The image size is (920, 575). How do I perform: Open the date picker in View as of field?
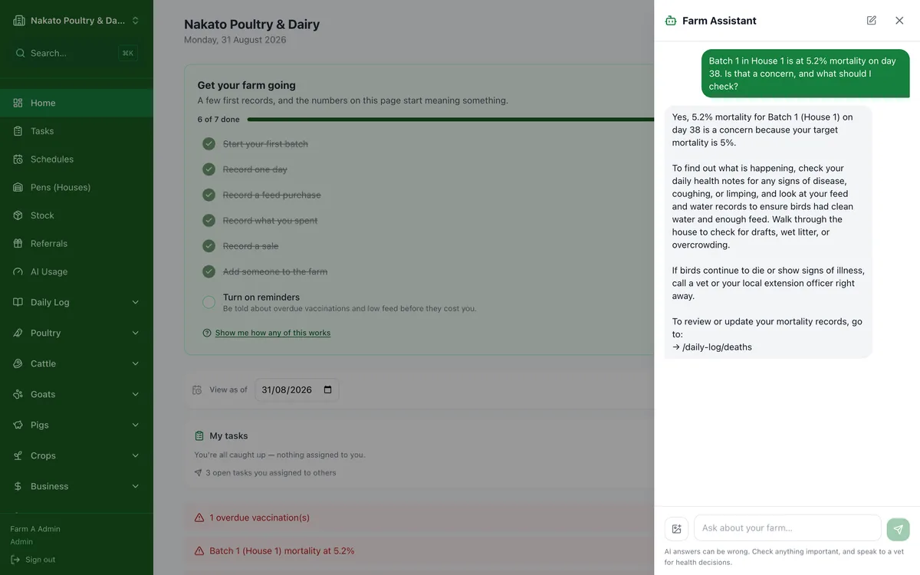(x=328, y=389)
